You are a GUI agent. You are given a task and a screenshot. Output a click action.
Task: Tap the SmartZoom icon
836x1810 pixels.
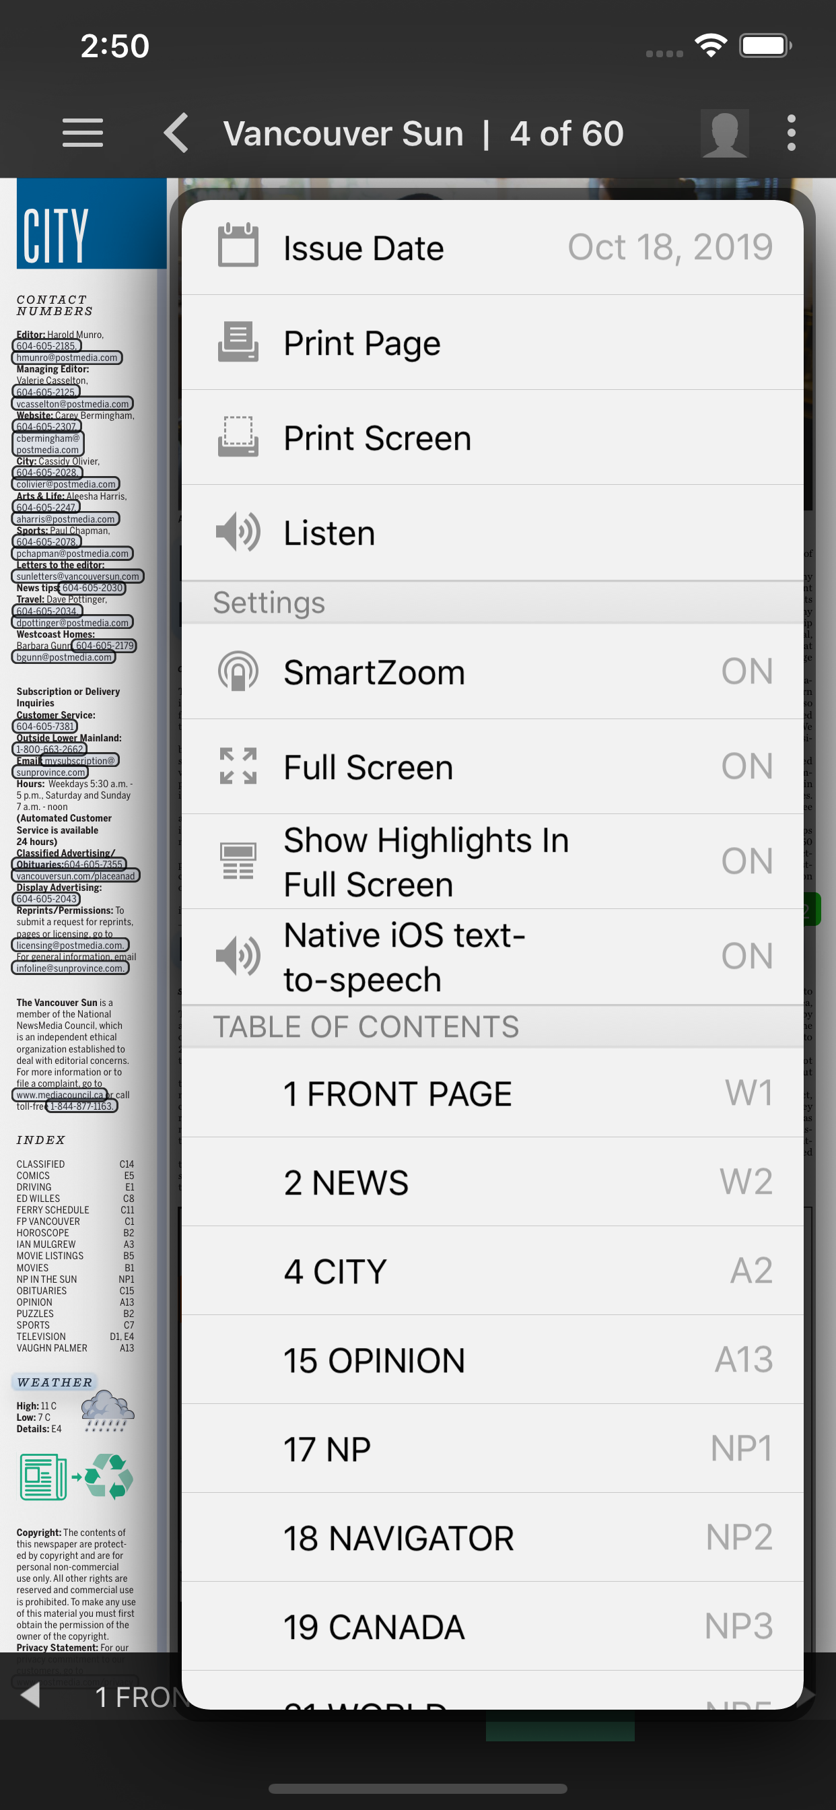[238, 671]
